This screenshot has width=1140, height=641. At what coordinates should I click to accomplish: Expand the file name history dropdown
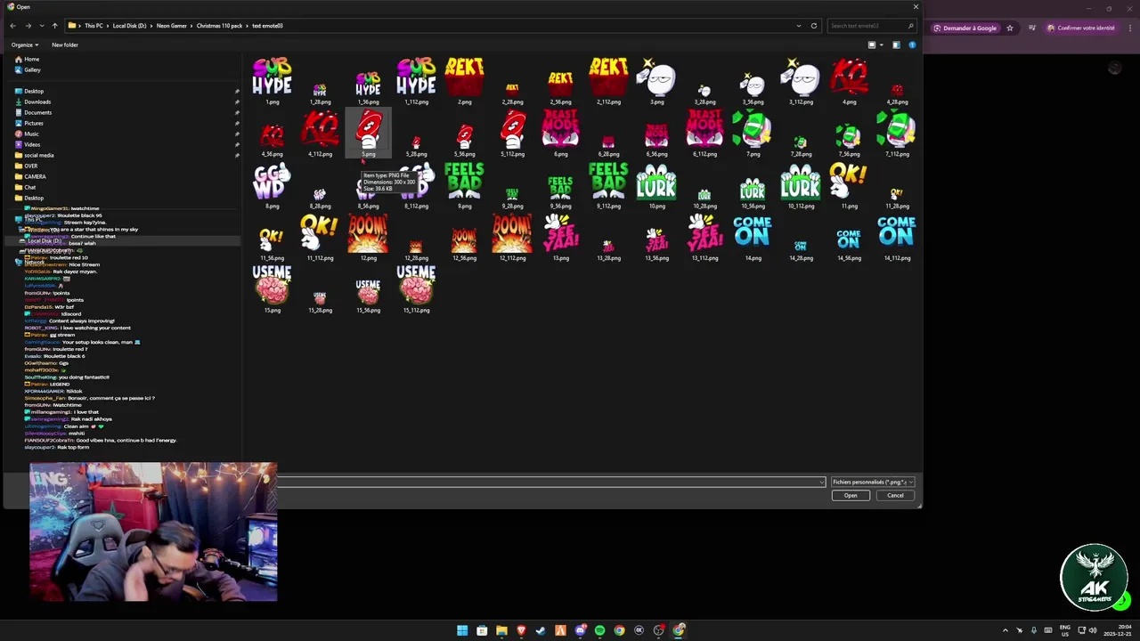click(x=821, y=482)
